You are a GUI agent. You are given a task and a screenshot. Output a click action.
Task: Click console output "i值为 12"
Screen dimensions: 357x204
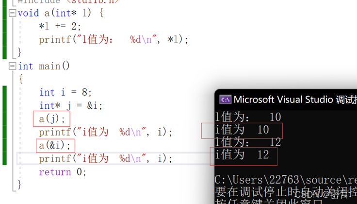(242, 155)
